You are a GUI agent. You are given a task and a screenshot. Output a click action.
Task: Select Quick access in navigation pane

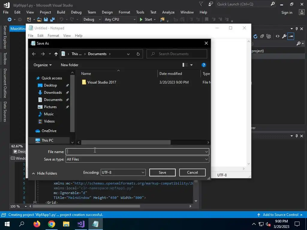(x=52, y=78)
